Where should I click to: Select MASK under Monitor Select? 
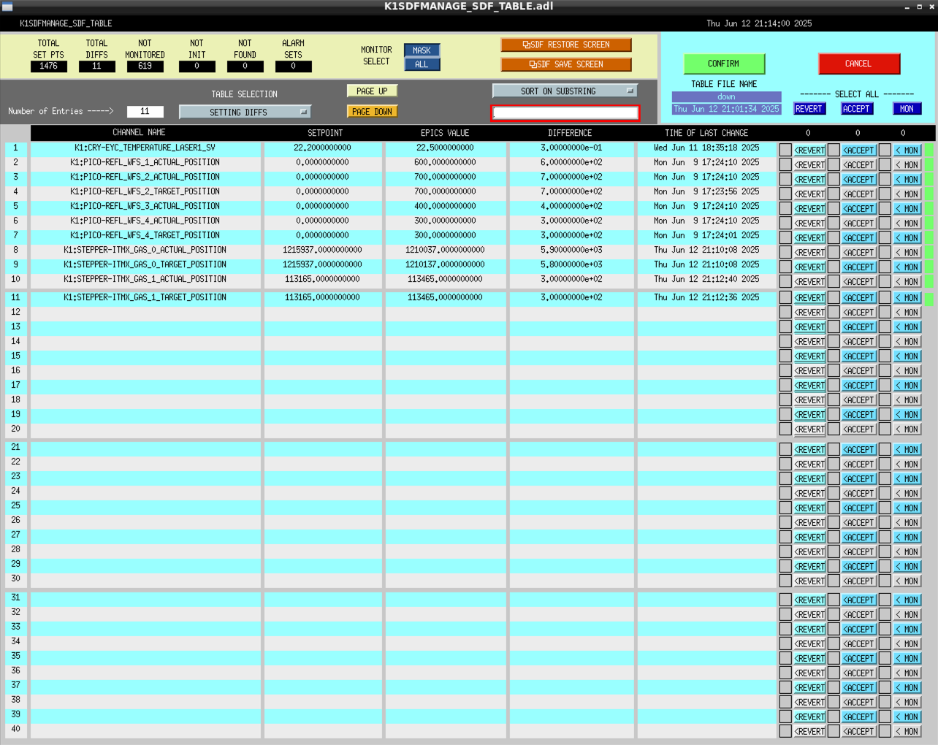point(422,50)
